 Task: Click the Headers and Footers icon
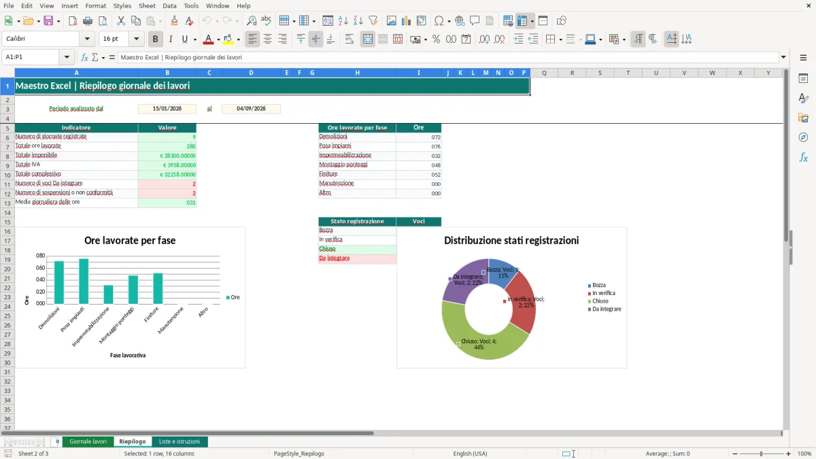490,21
